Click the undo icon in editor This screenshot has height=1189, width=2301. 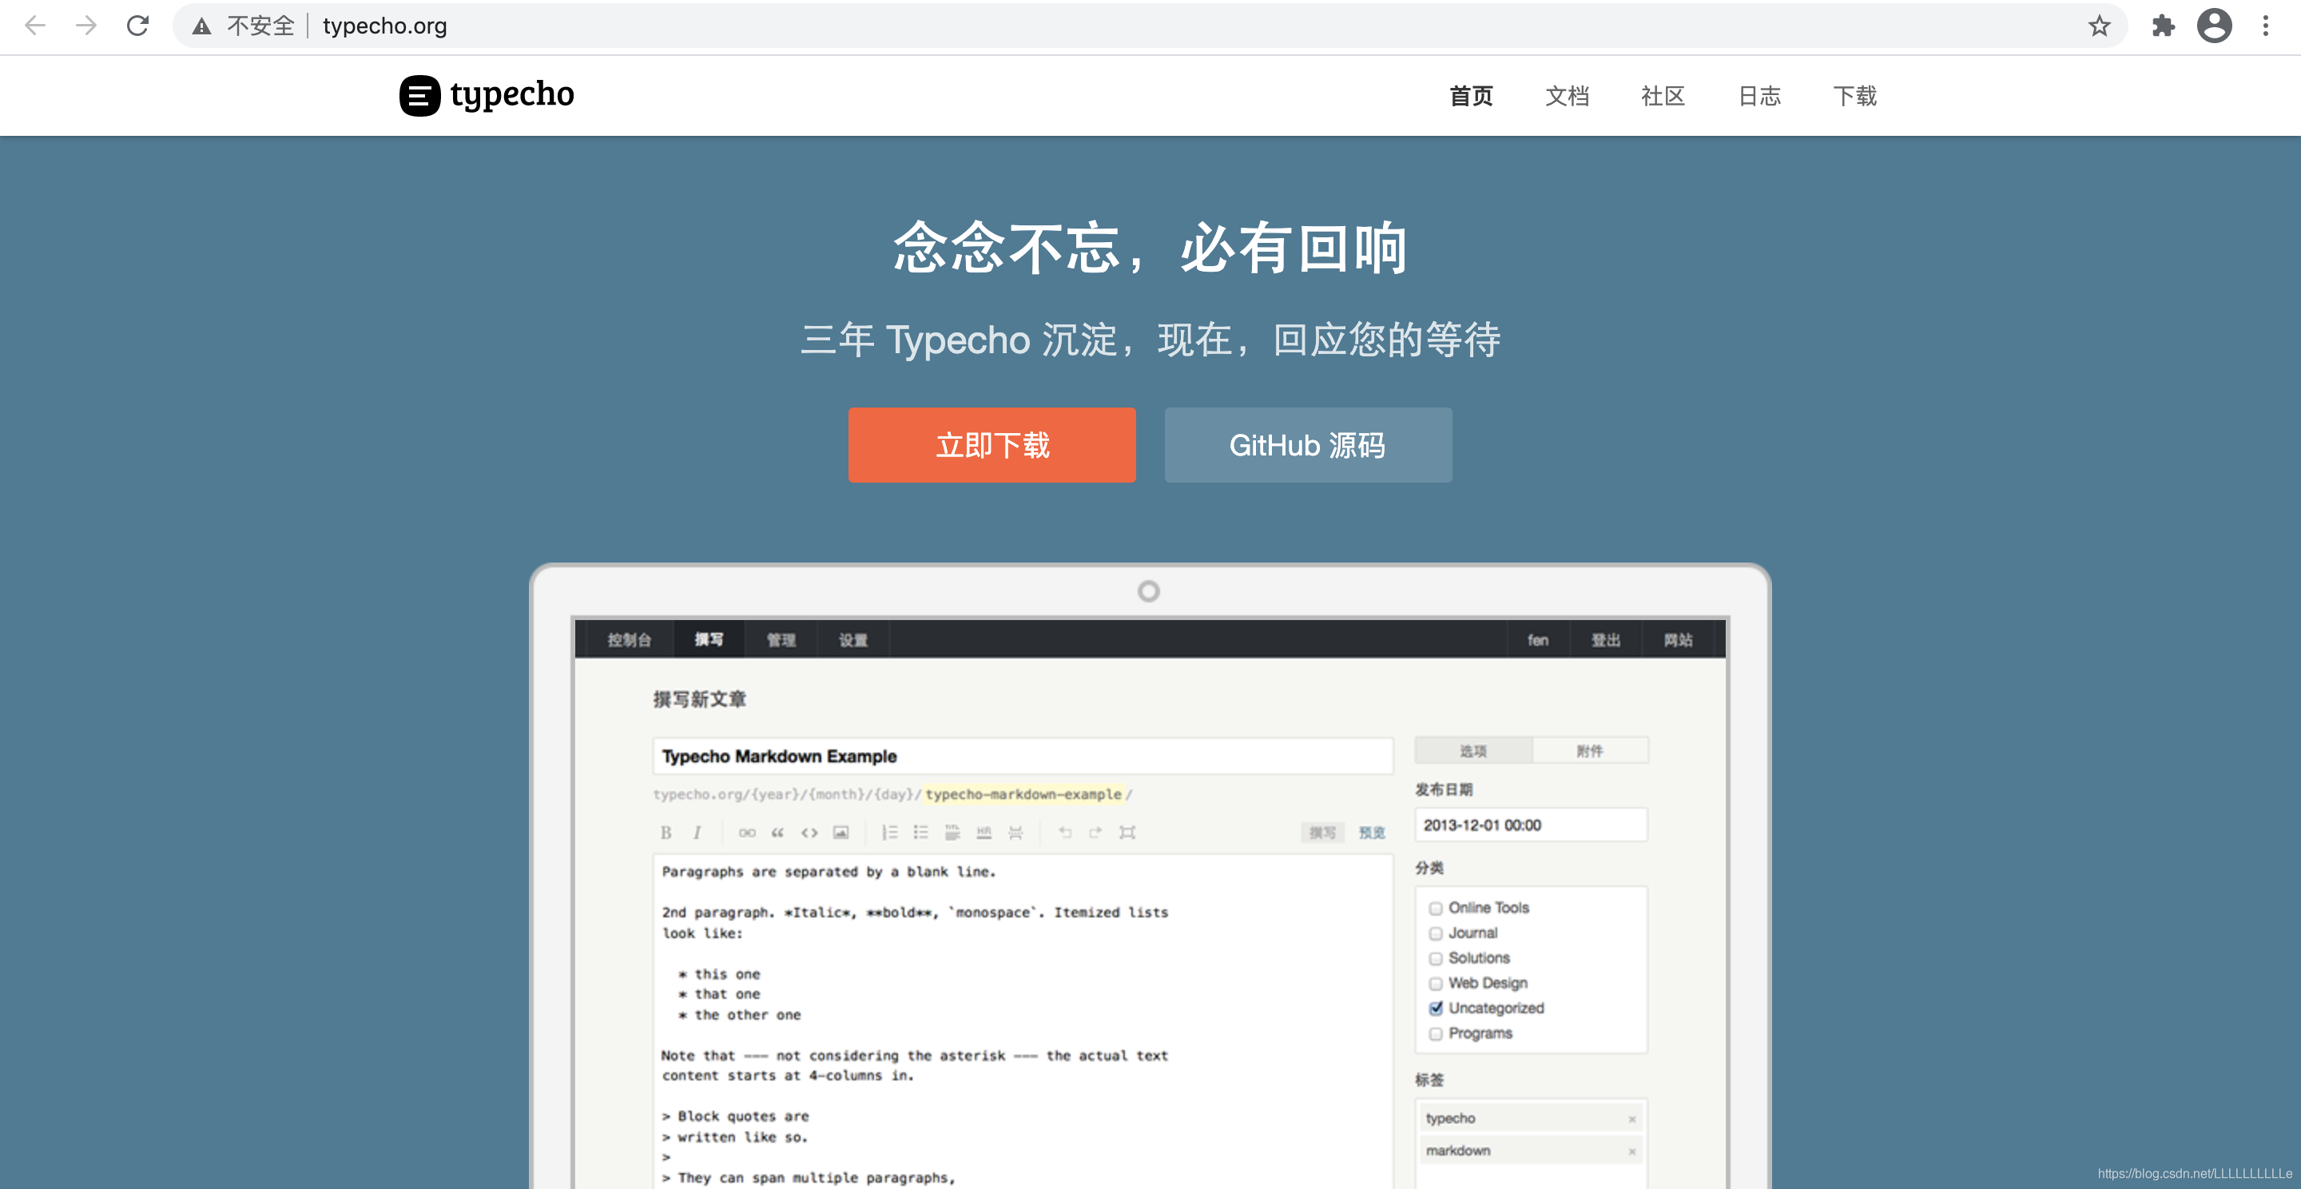[1065, 833]
